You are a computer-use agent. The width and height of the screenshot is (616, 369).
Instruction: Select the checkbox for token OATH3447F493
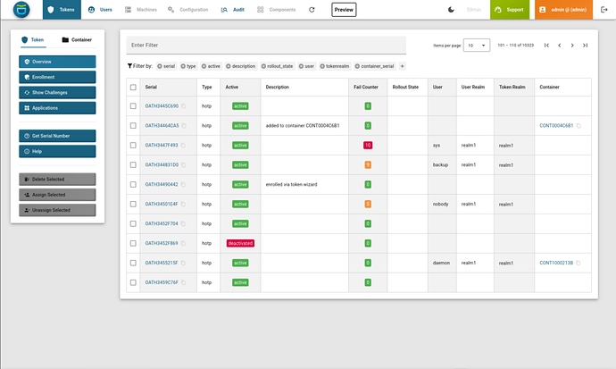click(133, 145)
